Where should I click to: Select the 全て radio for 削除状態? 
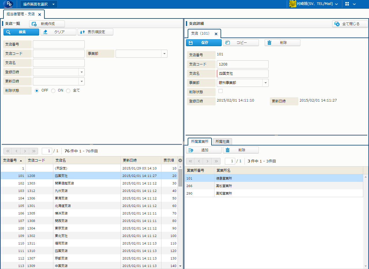68,91
